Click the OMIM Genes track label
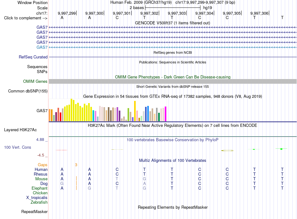Screen dimensions: 297x219 pyautogui.click(x=35, y=82)
